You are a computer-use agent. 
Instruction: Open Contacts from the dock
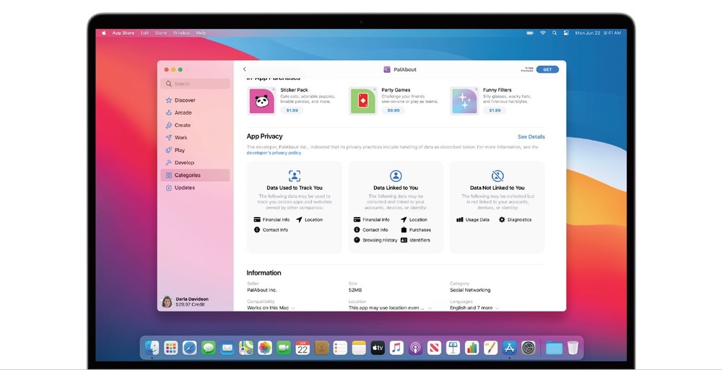coord(321,348)
